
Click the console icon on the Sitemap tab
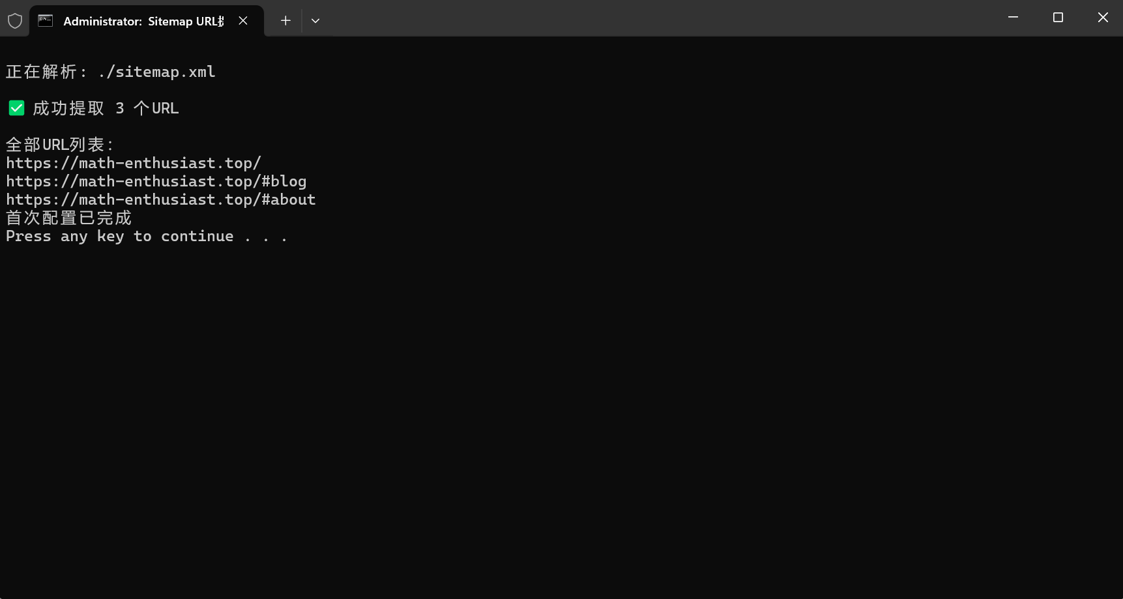pyautogui.click(x=45, y=21)
